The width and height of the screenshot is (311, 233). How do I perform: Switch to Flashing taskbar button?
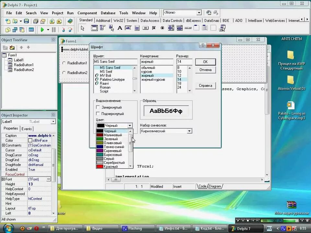[x=138, y=228]
